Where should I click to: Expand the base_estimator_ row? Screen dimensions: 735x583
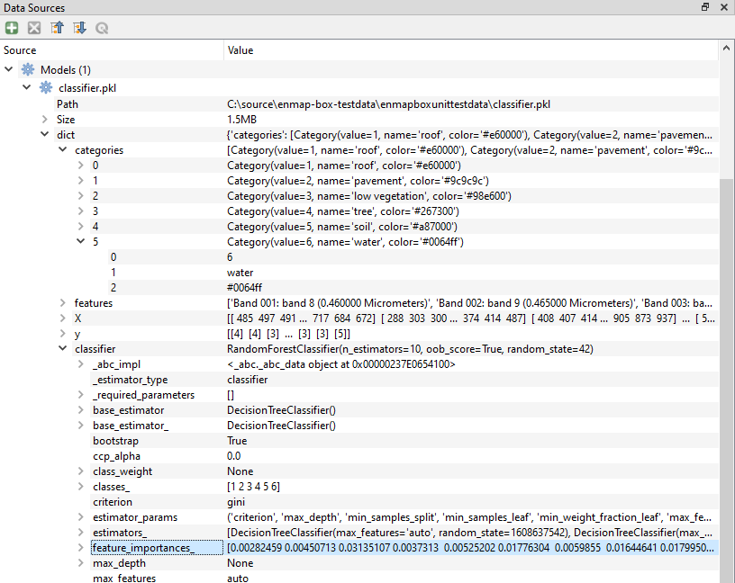[x=81, y=426]
